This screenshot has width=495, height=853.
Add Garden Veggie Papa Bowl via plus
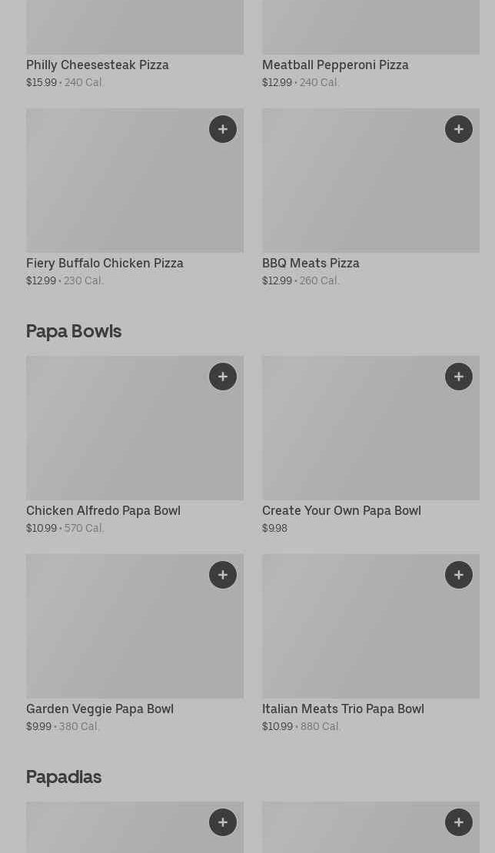pyautogui.click(x=223, y=575)
